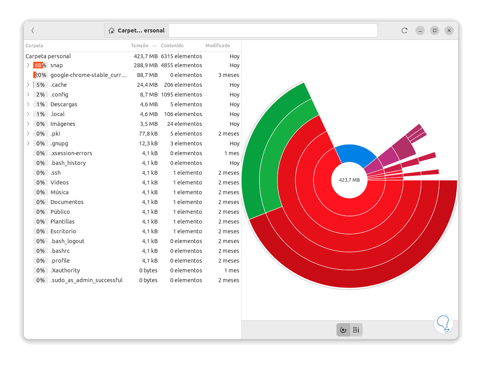Select the Vídeos folder row
482x365 pixels.
click(132, 182)
